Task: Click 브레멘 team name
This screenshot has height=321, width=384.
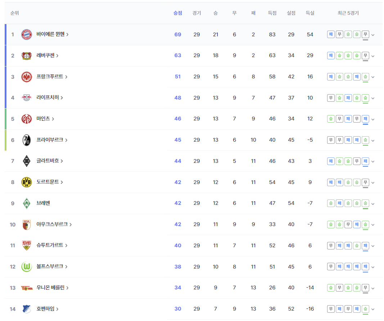Action: [43, 203]
